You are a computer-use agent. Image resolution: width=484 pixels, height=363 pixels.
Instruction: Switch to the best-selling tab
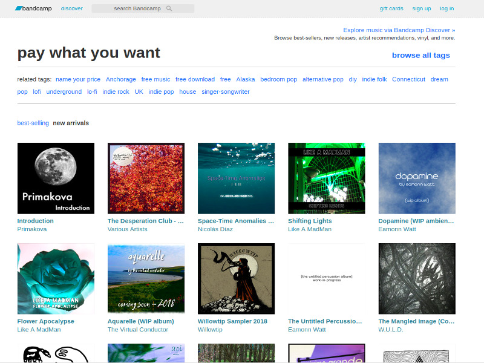tap(33, 123)
